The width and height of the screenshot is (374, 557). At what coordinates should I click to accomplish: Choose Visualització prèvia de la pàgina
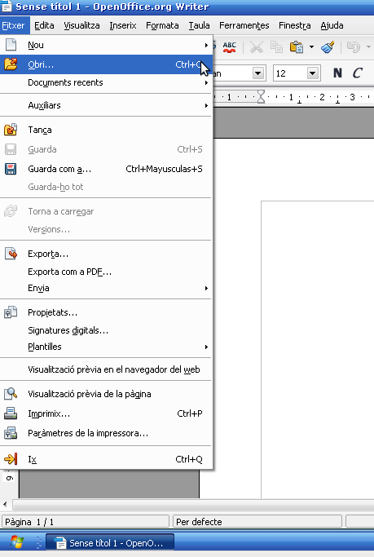106,394
